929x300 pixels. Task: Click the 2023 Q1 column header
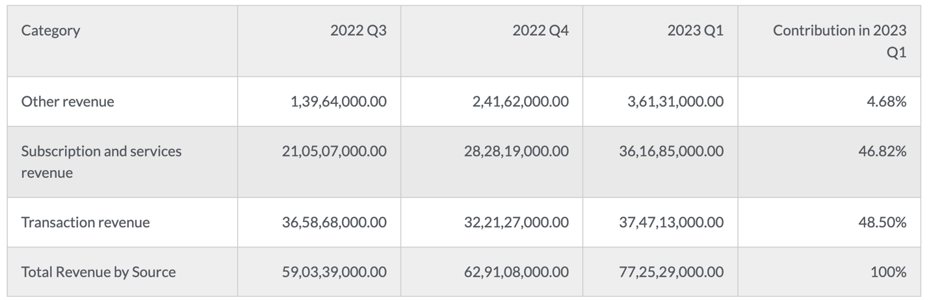(695, 31)
